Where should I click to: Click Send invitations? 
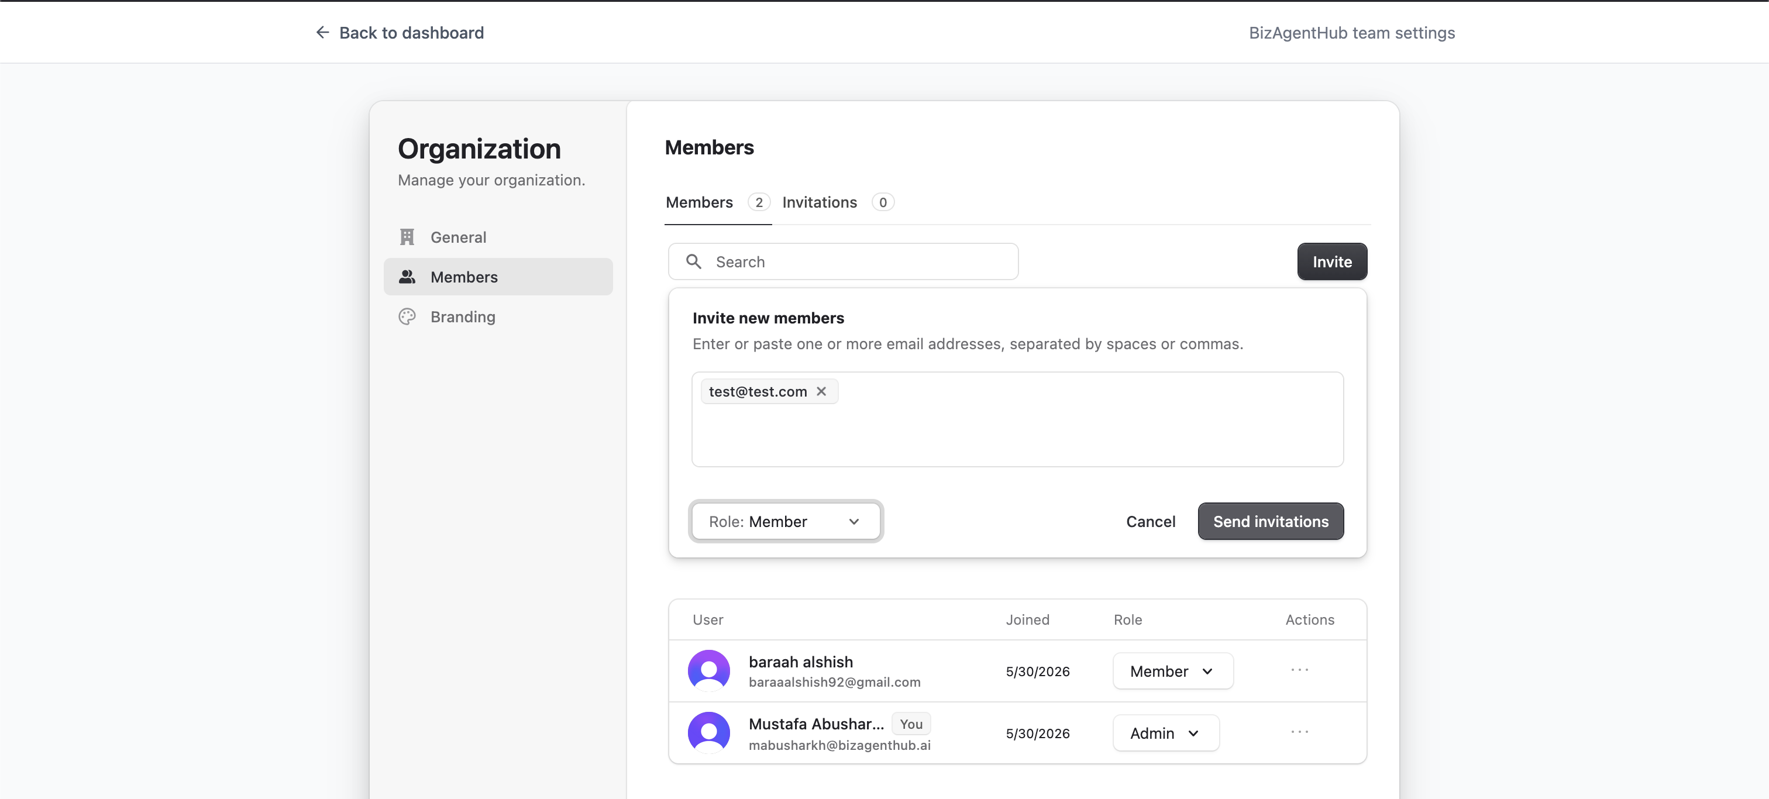pyautogui.click(x=1271, y=521)
